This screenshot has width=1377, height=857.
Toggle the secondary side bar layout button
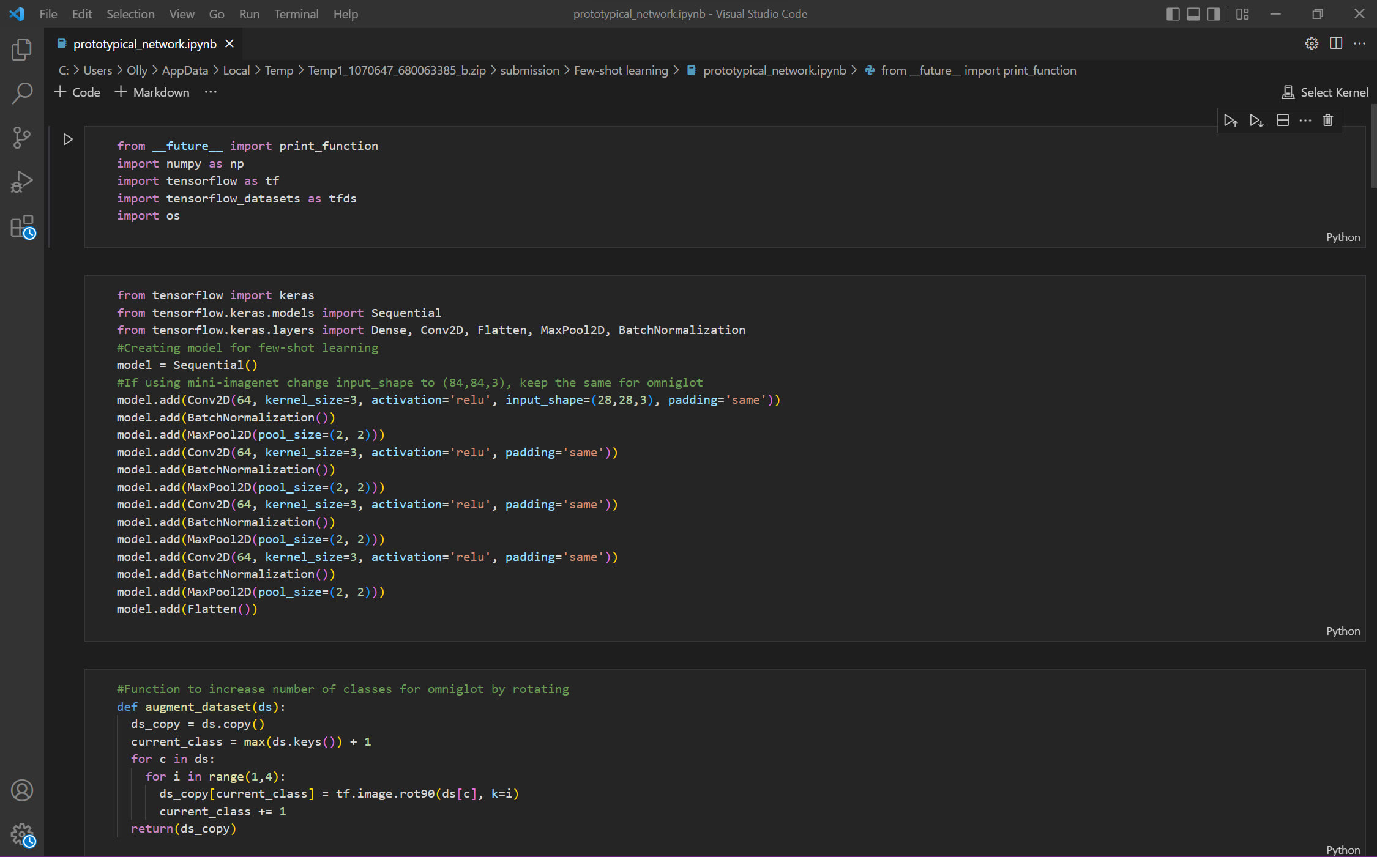(x=1213, y=14)
